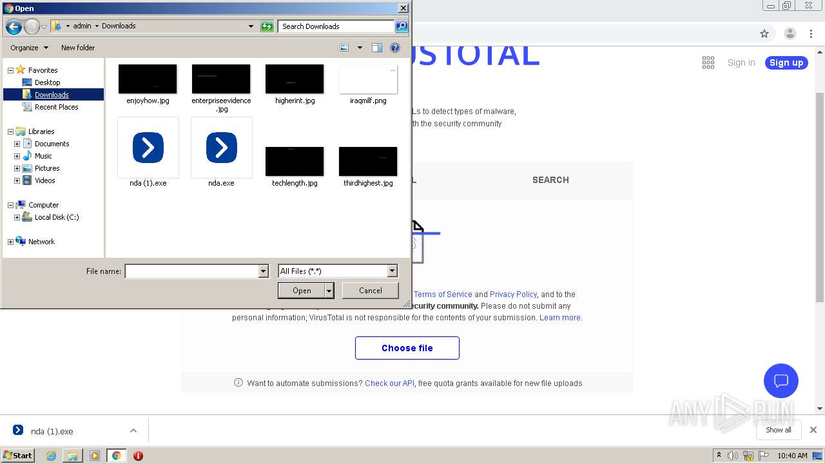Select the thirdhighest.jpg thumbnail

pos(368,161)
